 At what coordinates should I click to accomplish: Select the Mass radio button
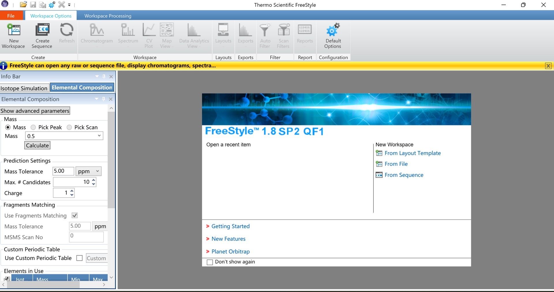point(8,127)
